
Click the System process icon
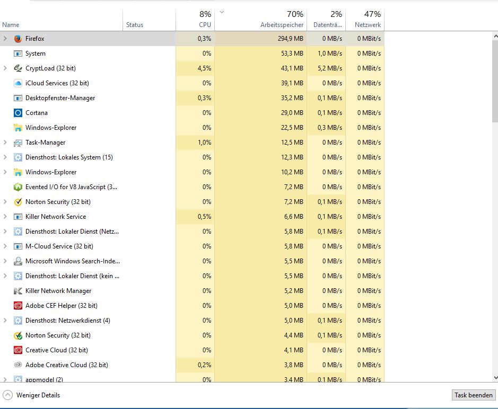18,54
